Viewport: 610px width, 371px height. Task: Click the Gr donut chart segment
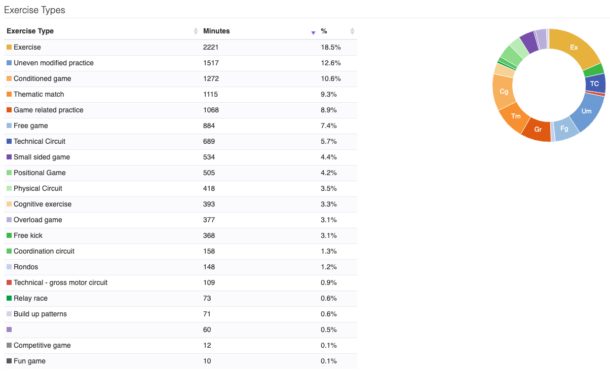tap(538, 130)
